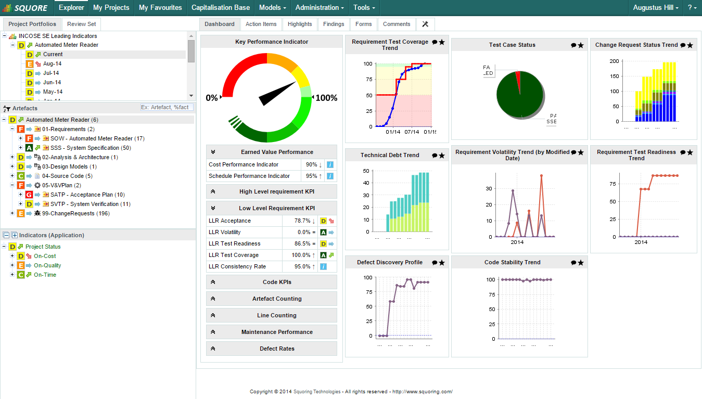Open the Administration dropdown menu
This screenshot has width=702, height=399.
320,8
